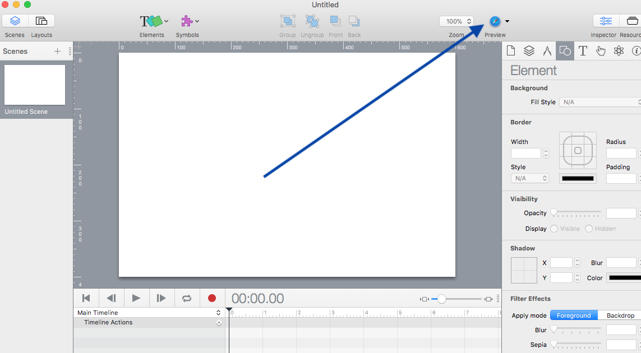Viewport: 641px width, 353px height.
Task: Open the Symbols puzzle-piece icon
Action: click(x=187, y=21)
